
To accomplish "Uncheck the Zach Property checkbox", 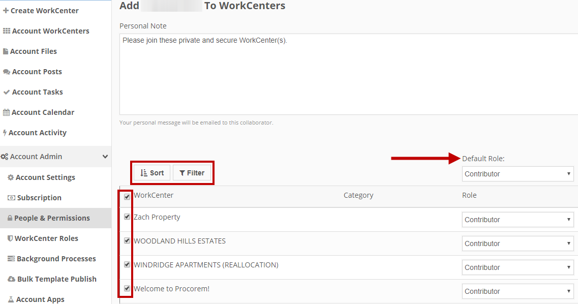I will pos(127,217).
